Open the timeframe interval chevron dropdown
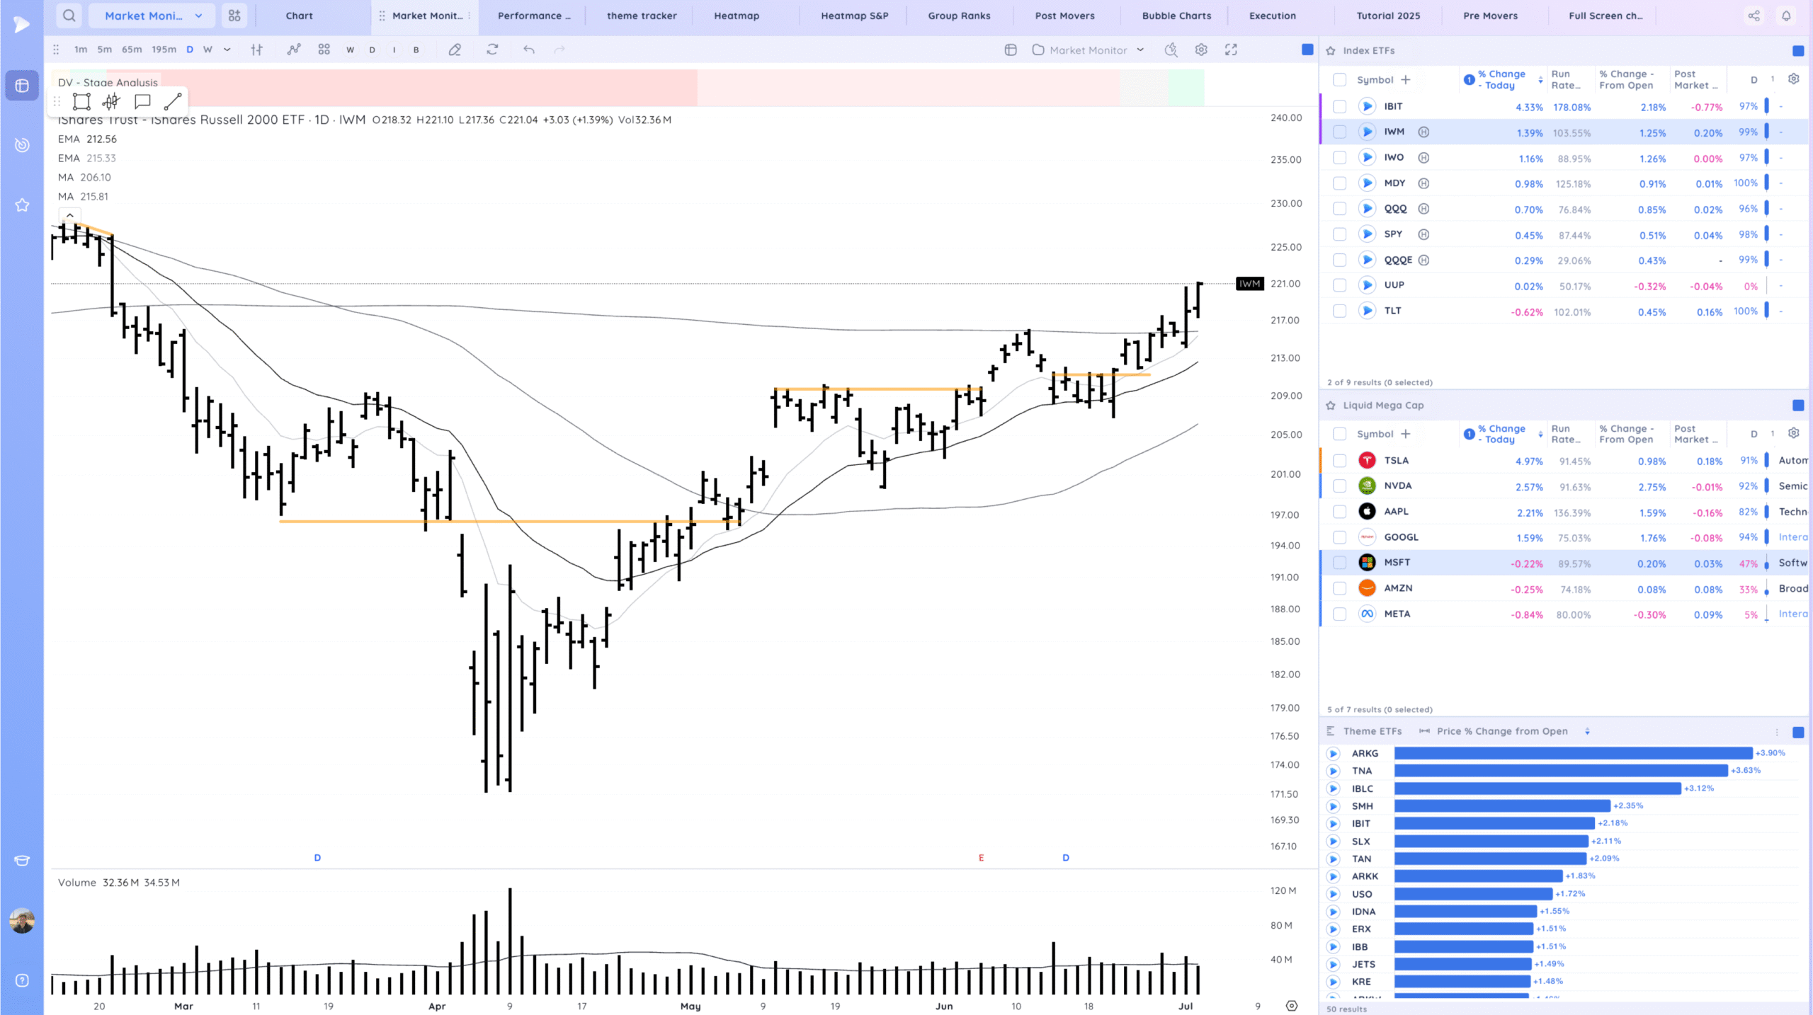 (227, 50)
